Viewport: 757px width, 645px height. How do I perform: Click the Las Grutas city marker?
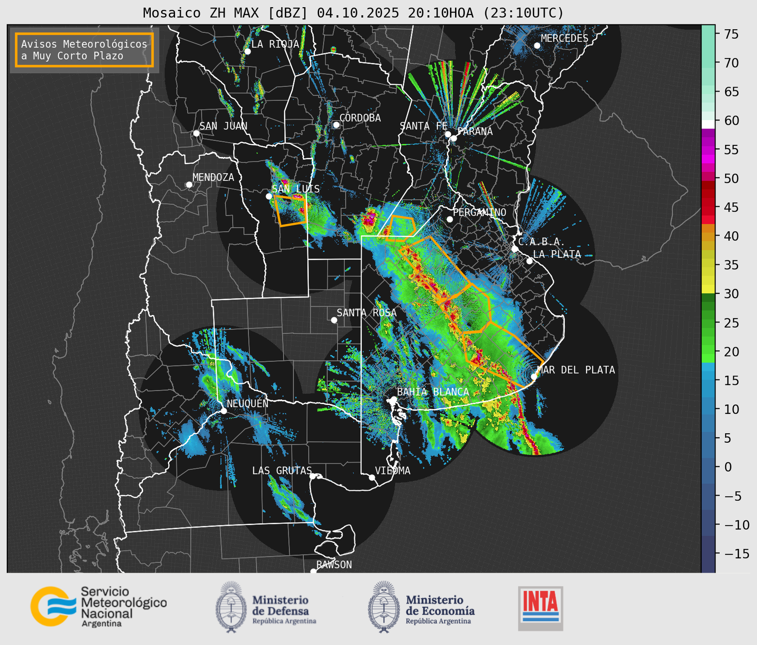[x=313, y=476]
